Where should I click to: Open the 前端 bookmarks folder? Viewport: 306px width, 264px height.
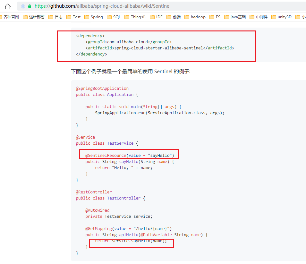pos(174,17)
